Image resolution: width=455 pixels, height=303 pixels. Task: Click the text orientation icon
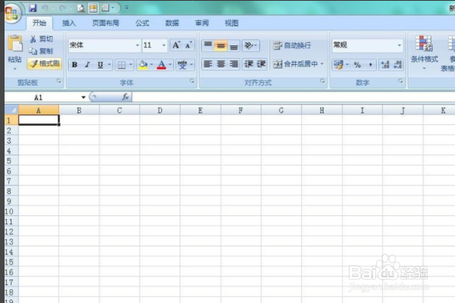[250, 45]
